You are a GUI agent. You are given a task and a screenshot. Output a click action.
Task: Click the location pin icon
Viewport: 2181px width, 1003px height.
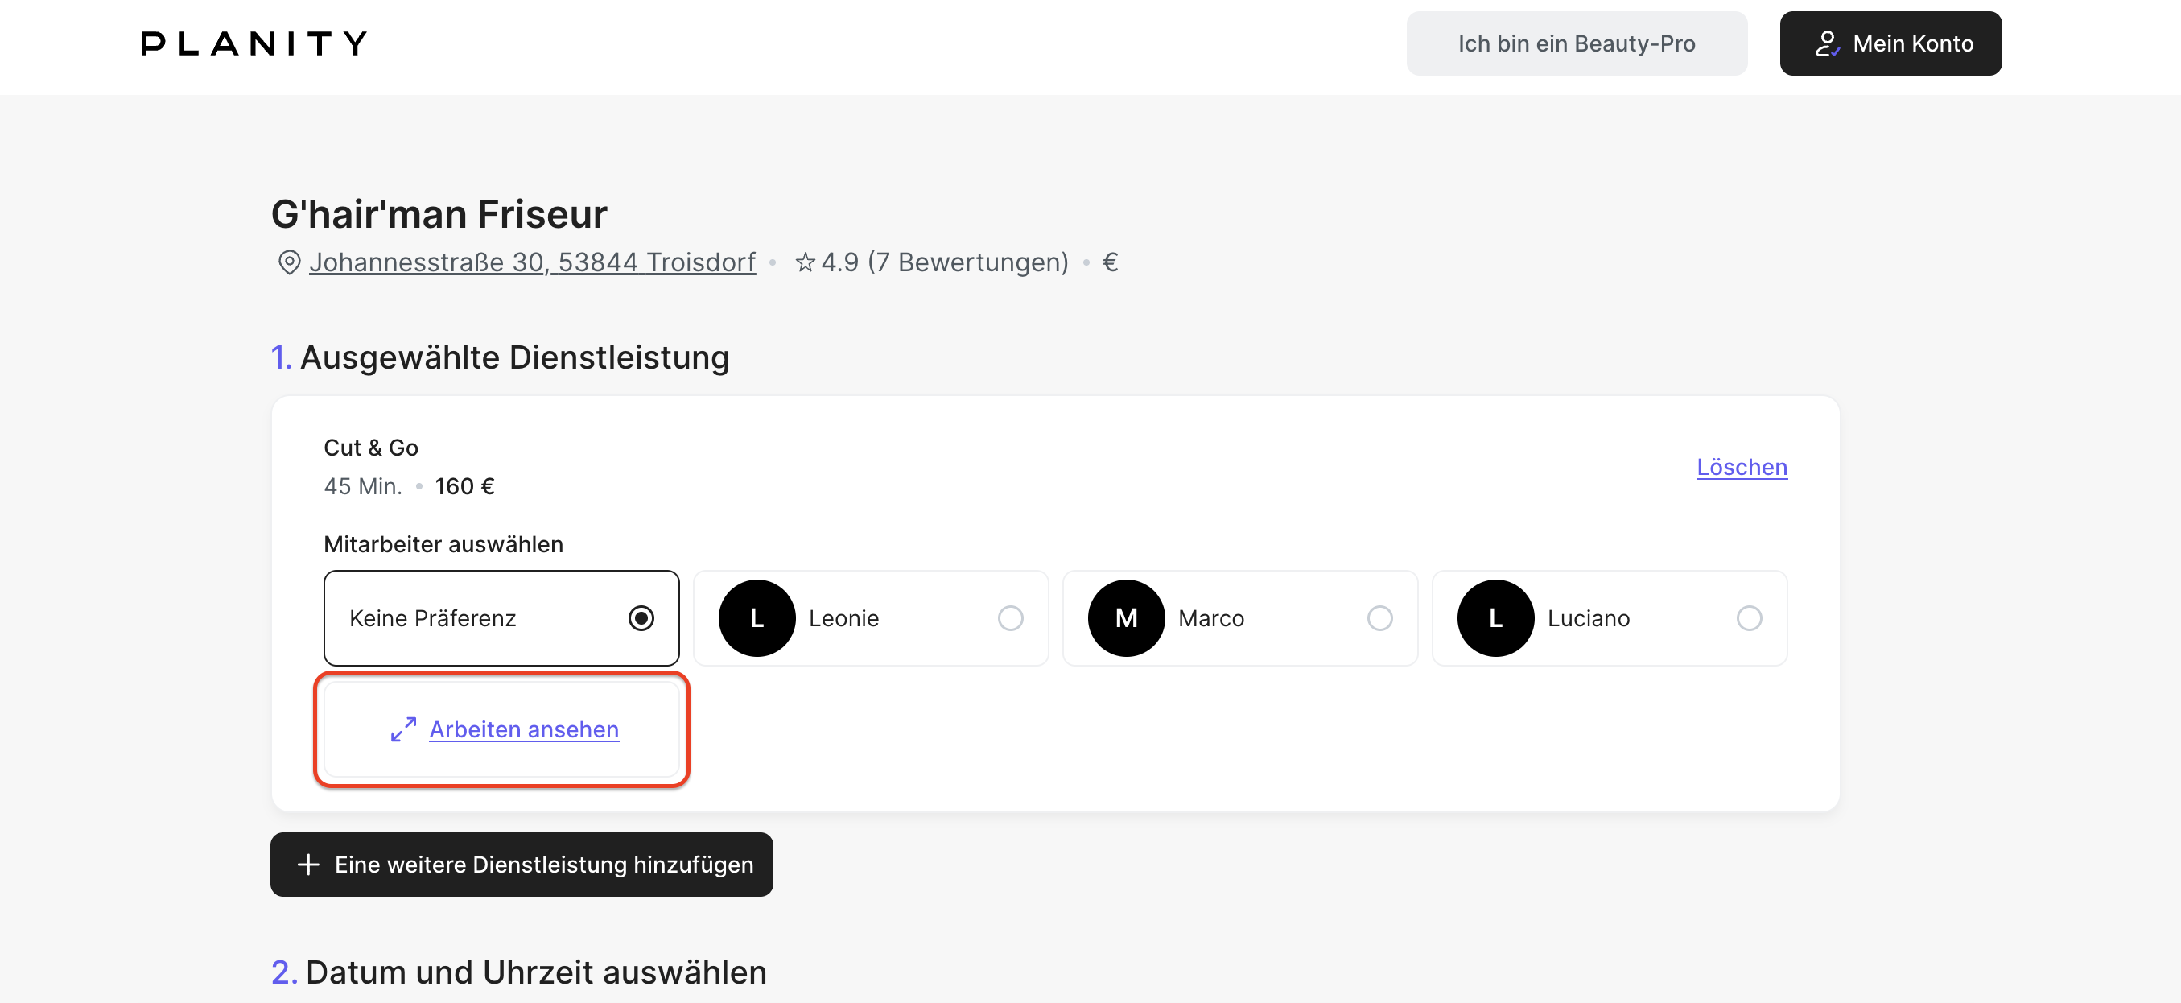[290, 262]
